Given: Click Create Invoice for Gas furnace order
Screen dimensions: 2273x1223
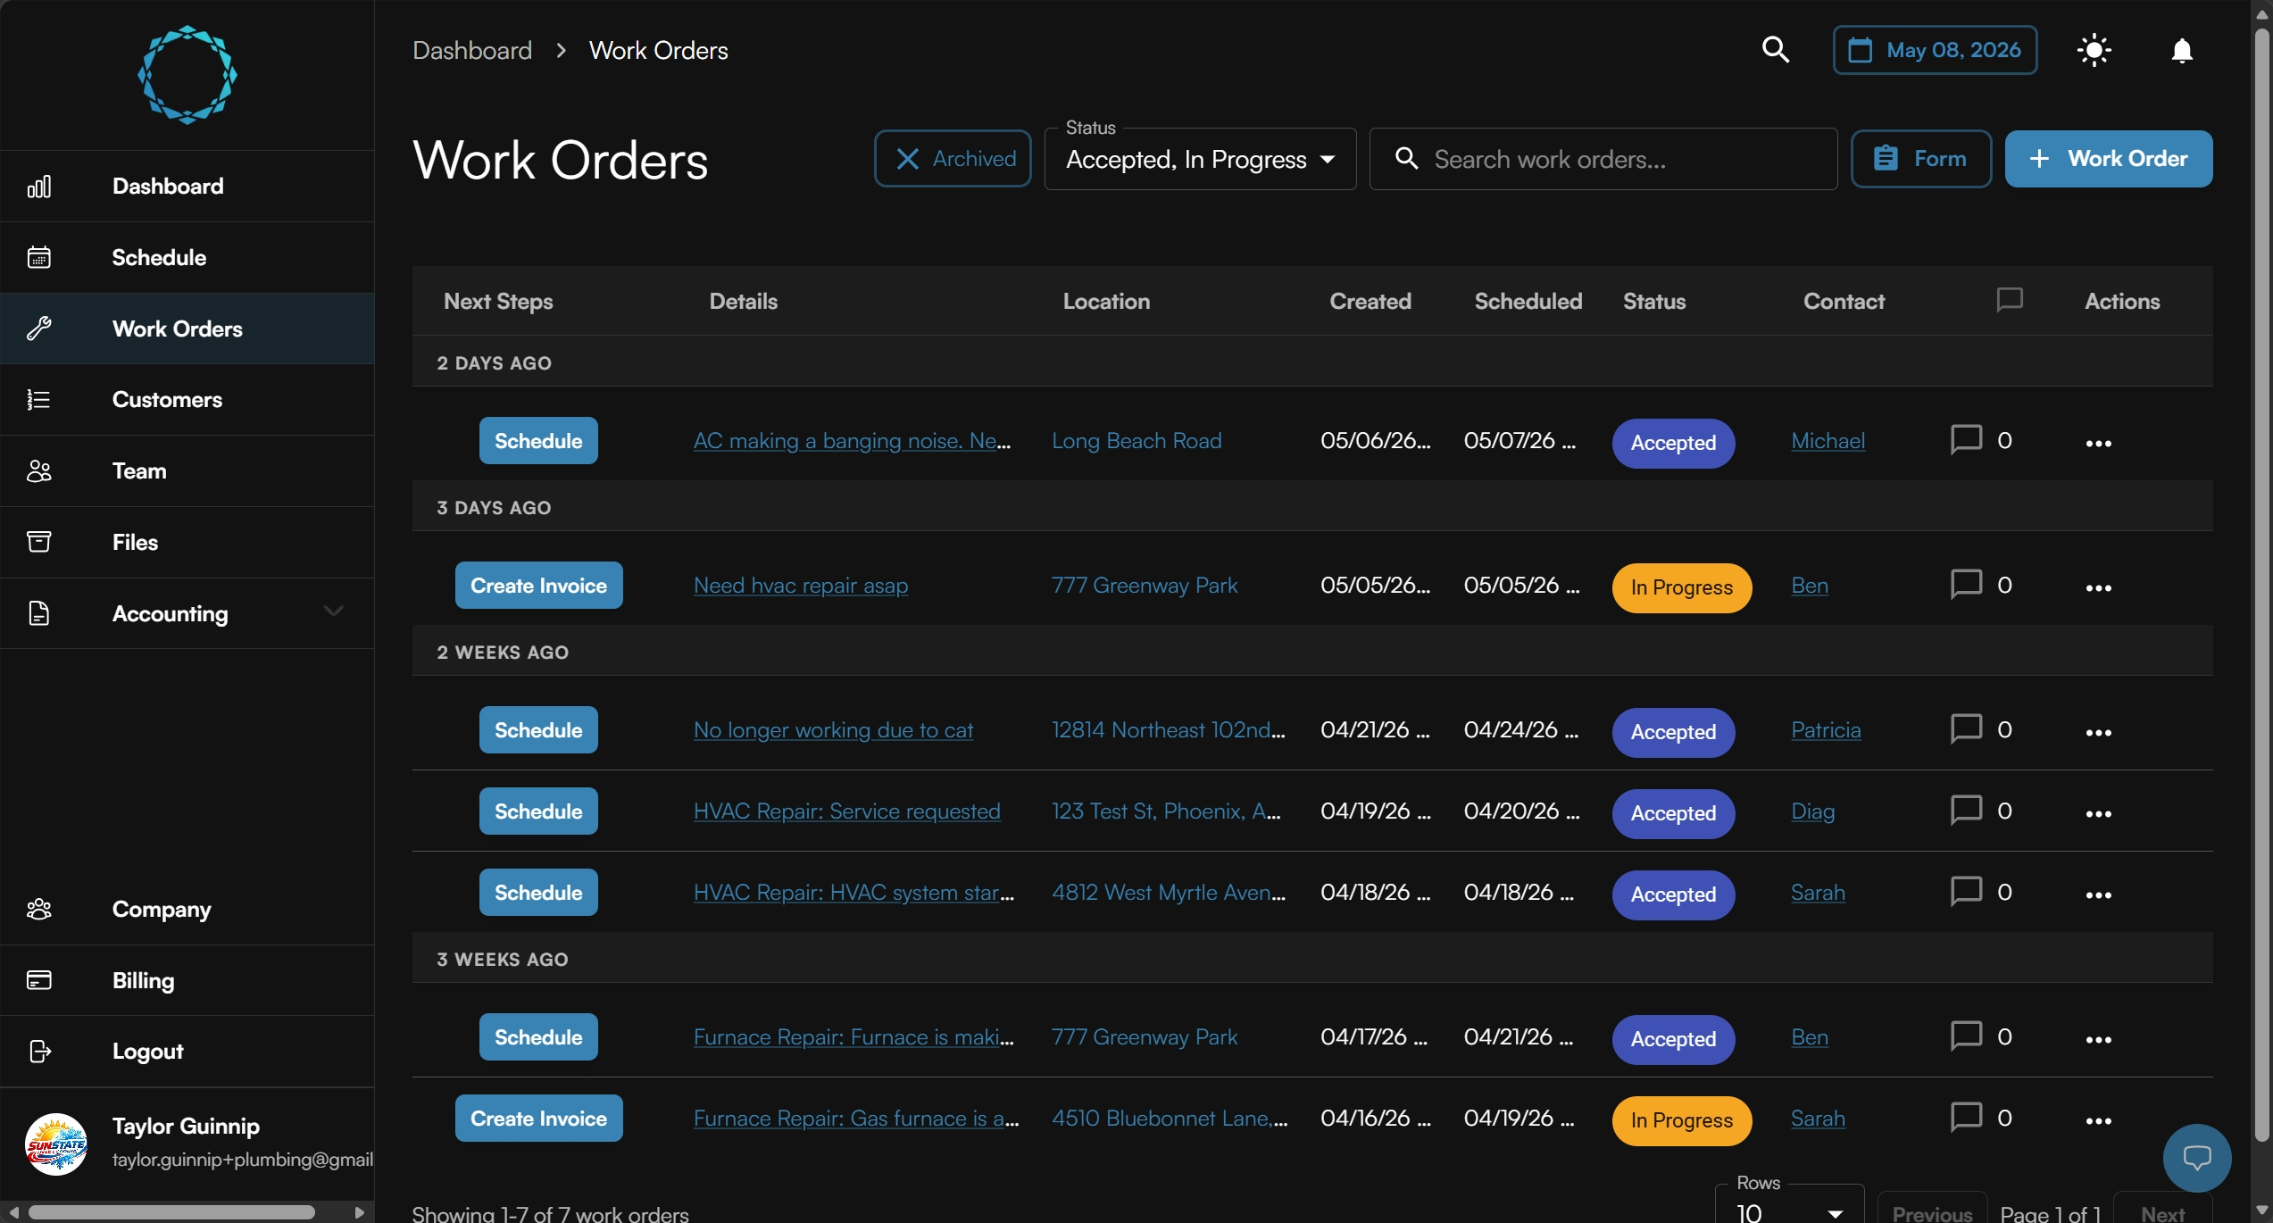Looking at the screenshot, I should [x=538, y=1119].
